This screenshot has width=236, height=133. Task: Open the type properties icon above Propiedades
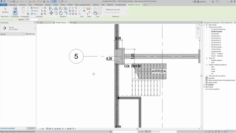click(15, 8)
